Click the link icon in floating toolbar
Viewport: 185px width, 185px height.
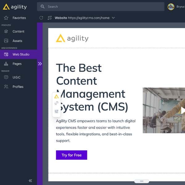pyautogui.click(x=56, y=103)
